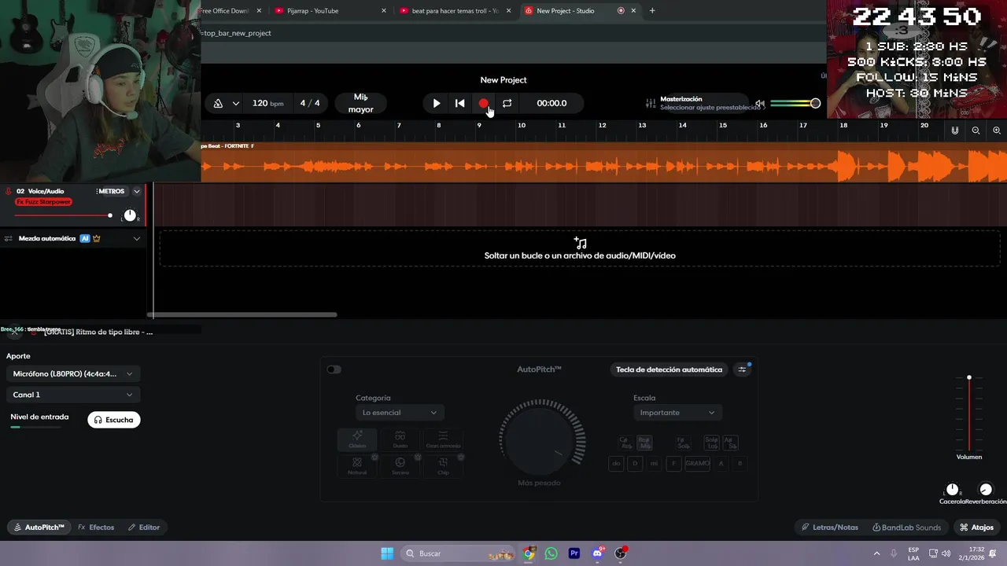Screen dimensions: 1007x566
Task: Open the Masterización preset selector
Action: point(710,103)
